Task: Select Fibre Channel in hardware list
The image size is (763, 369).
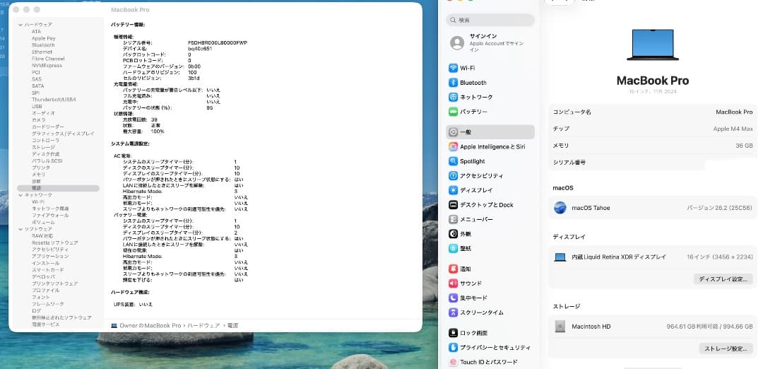Action: pyautogui.click(x=48, y=59)
